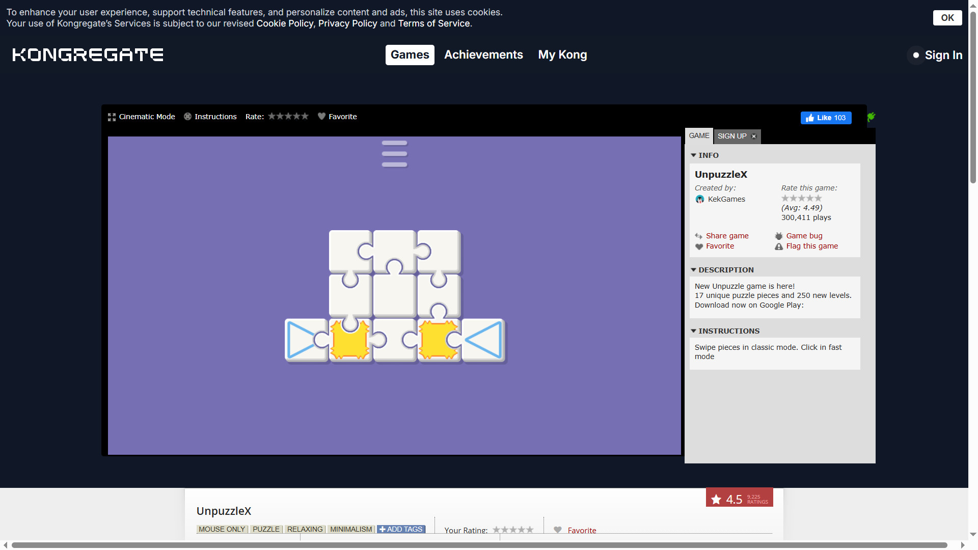The height and width of the screenshot is (550, 978).
Task: Rate this game stars in Info panel
Action: 802,198
